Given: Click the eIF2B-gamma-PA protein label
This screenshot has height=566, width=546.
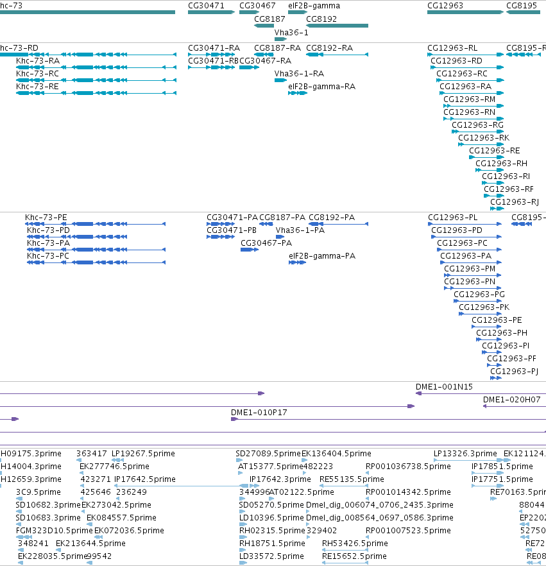Looking at the screenshot, I should [x=322, y=256].
